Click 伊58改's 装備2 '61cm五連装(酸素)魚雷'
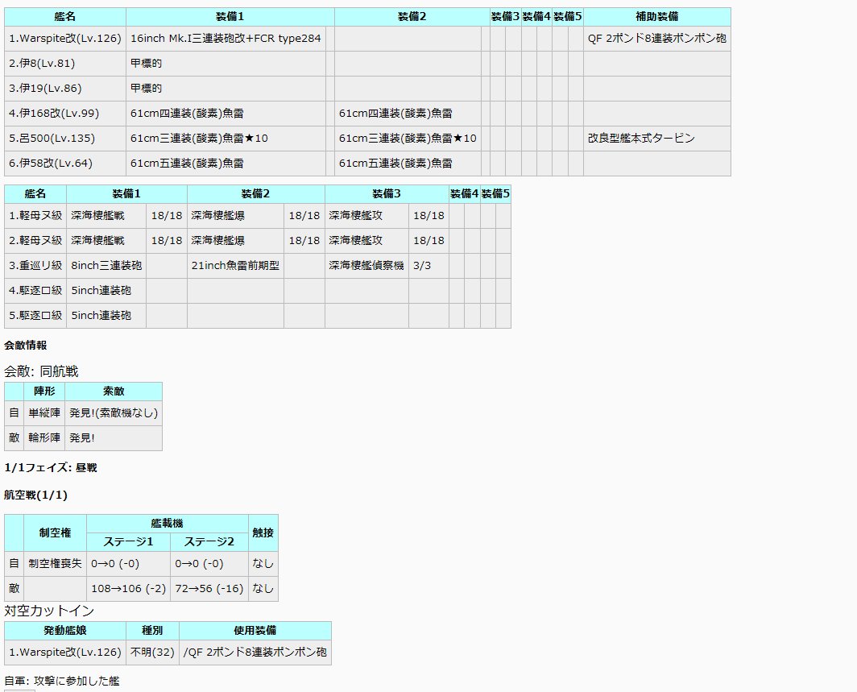857x692 pixels. pyautogui.click(x=408, y=164)
